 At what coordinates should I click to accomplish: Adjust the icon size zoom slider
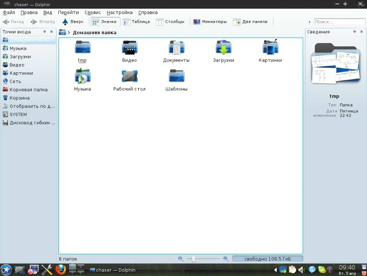pos(194,259)
